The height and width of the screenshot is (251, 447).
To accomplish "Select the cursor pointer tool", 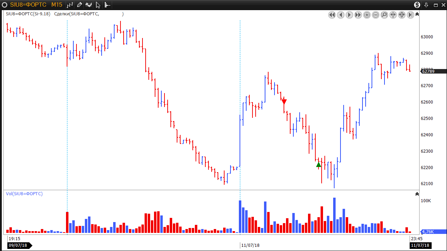I will tap(98, 5).
